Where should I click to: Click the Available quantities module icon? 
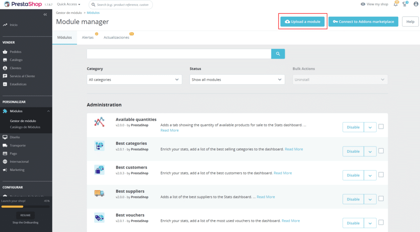[99, 122]
